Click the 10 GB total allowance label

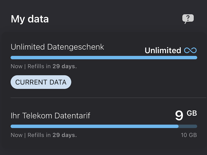[x=189, y=135]
